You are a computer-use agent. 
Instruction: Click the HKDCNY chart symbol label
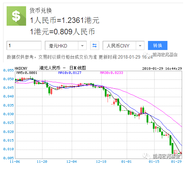(x=21, y=68)
